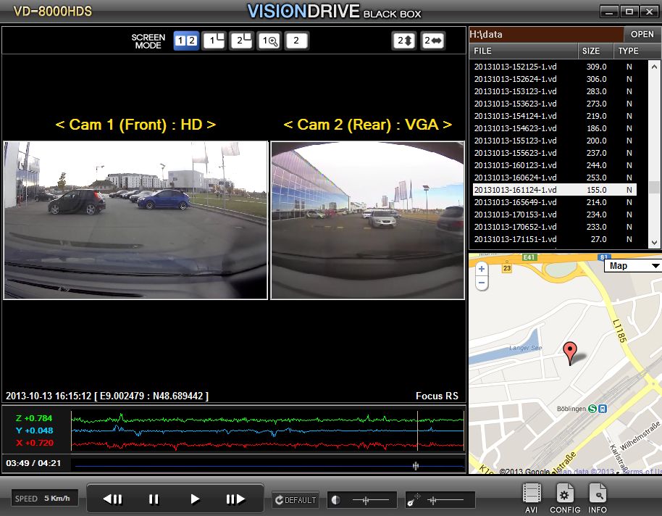Click the 03:49 / 04:21 time display

tap(33, 463)
